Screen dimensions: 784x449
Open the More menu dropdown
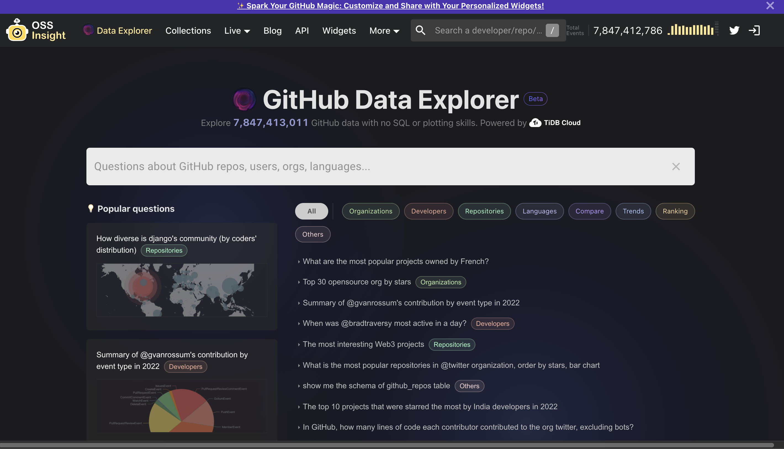pyautogui.click(x=384, y=31)
